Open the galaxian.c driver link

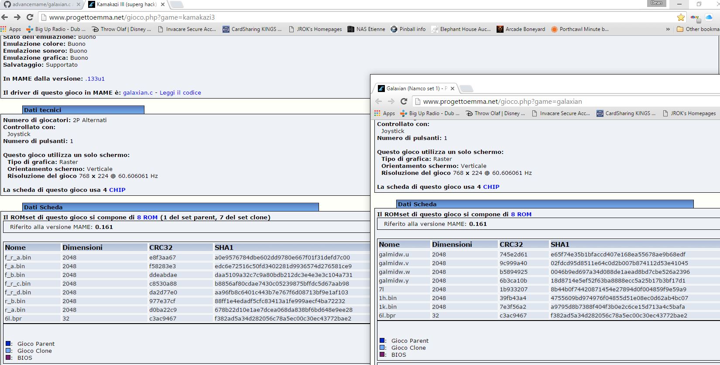(x=138, y=93)
